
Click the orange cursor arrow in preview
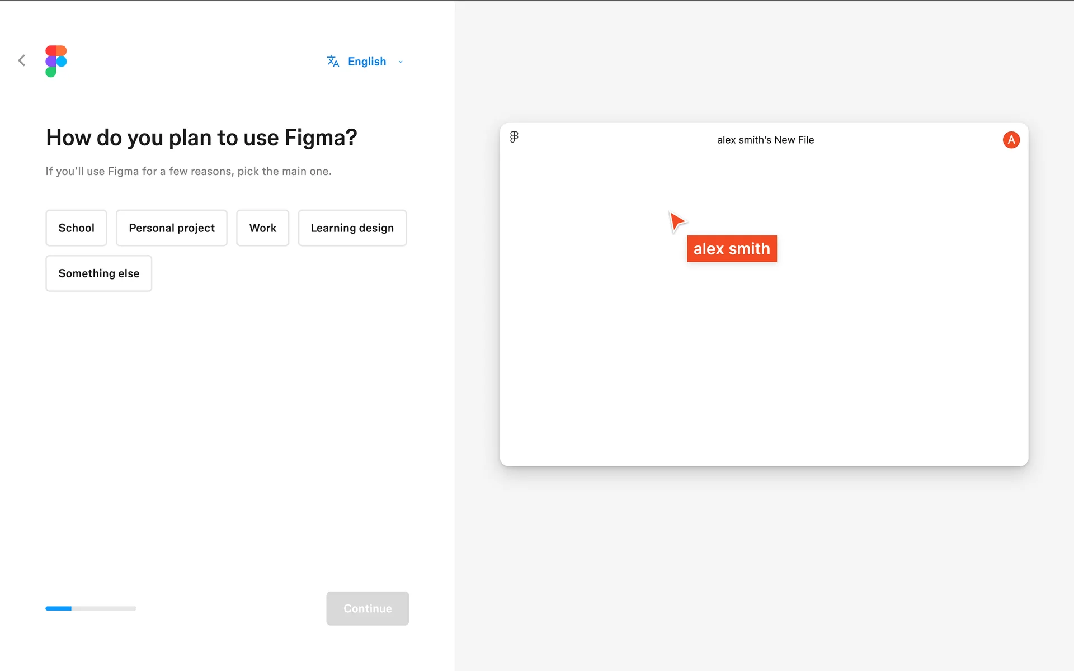(x=677, y=221)
